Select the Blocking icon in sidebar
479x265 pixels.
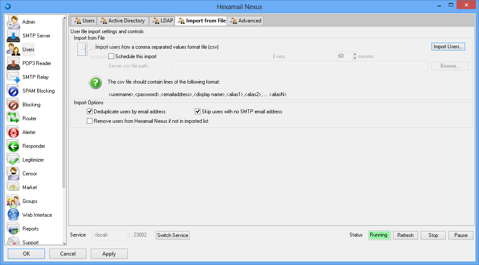(13, 104)
